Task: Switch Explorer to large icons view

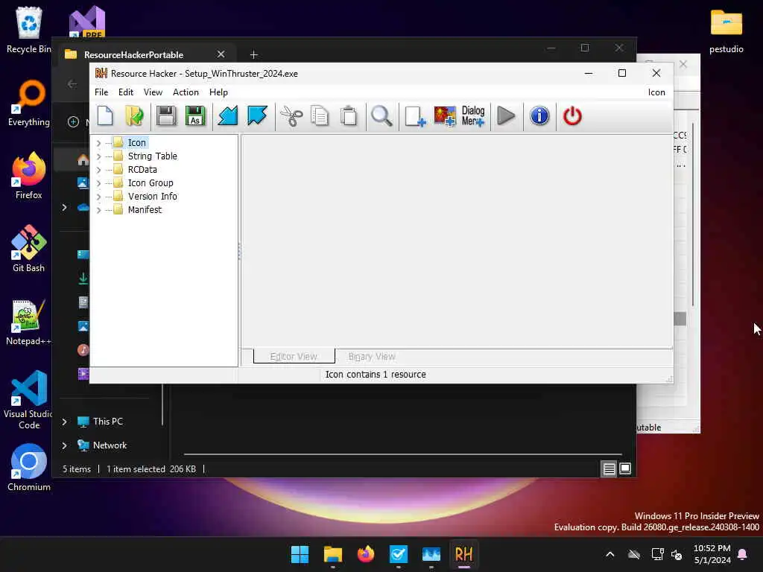Action: [x=625, y=469]
